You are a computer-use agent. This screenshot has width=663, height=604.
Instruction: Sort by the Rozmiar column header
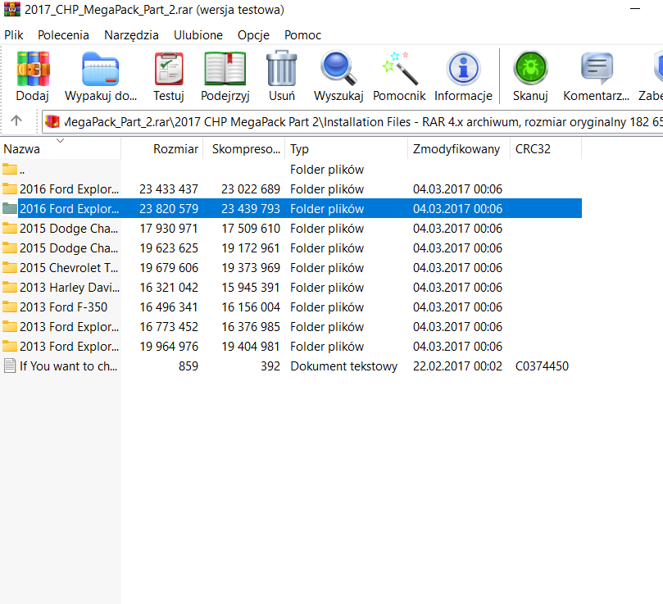pos(175,149)
